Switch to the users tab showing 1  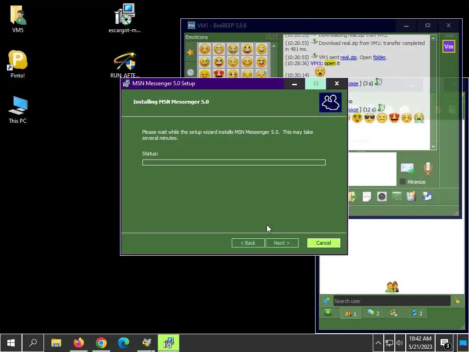click(x=350, y=313)
